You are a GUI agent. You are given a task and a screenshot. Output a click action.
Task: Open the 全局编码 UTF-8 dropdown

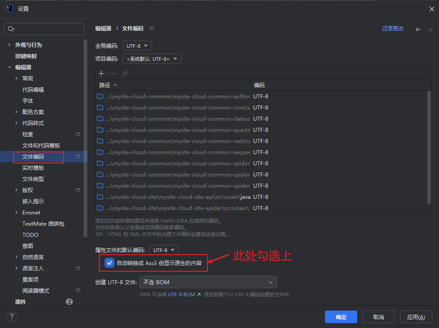137,46
